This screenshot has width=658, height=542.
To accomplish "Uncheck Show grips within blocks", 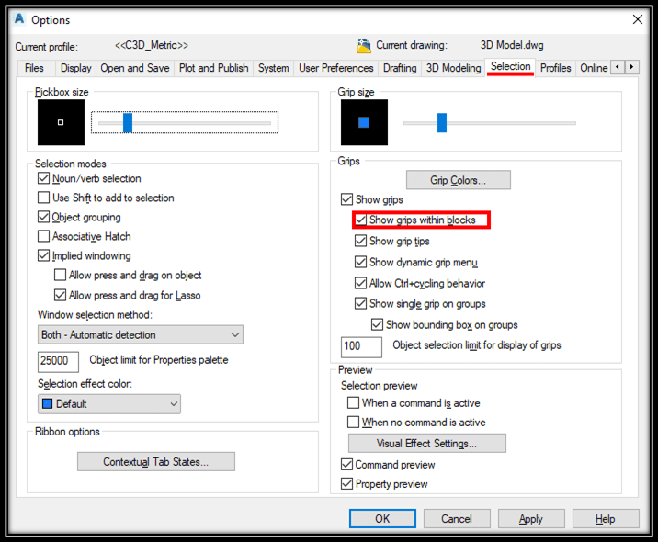I will pyautogui.click(x=361, y=220).
